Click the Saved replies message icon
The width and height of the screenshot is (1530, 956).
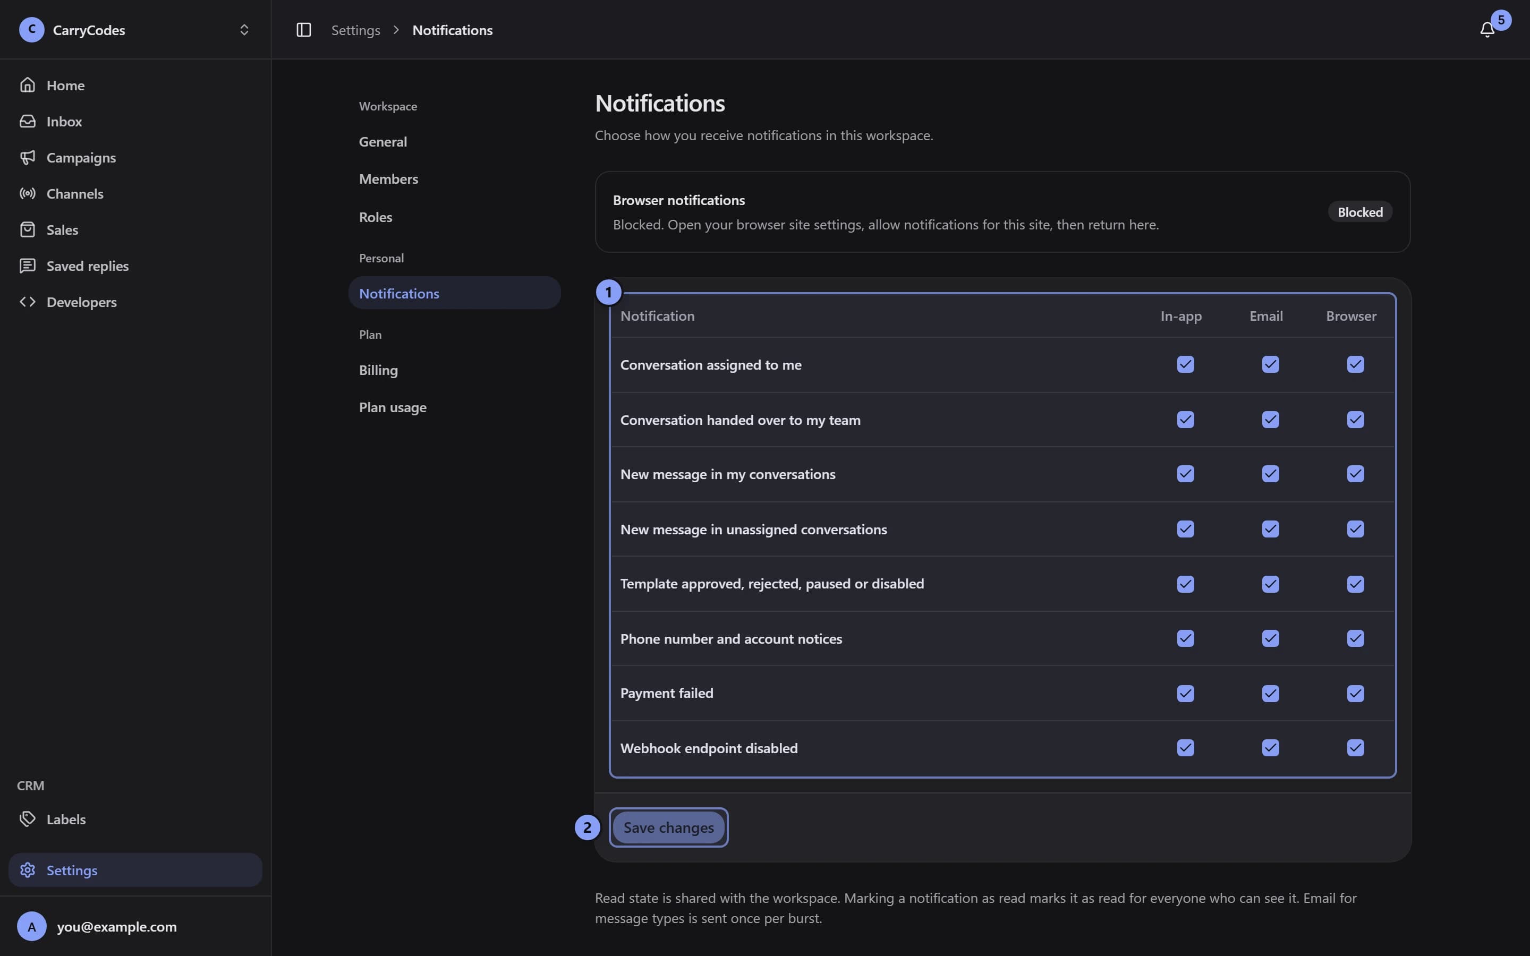click(x=27, y=266)
